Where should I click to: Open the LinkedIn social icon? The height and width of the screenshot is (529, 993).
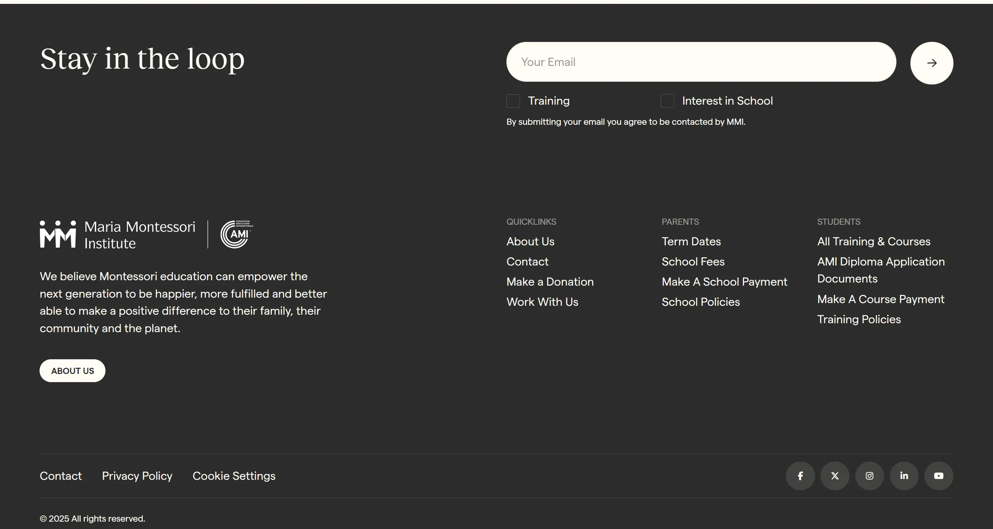904,476
